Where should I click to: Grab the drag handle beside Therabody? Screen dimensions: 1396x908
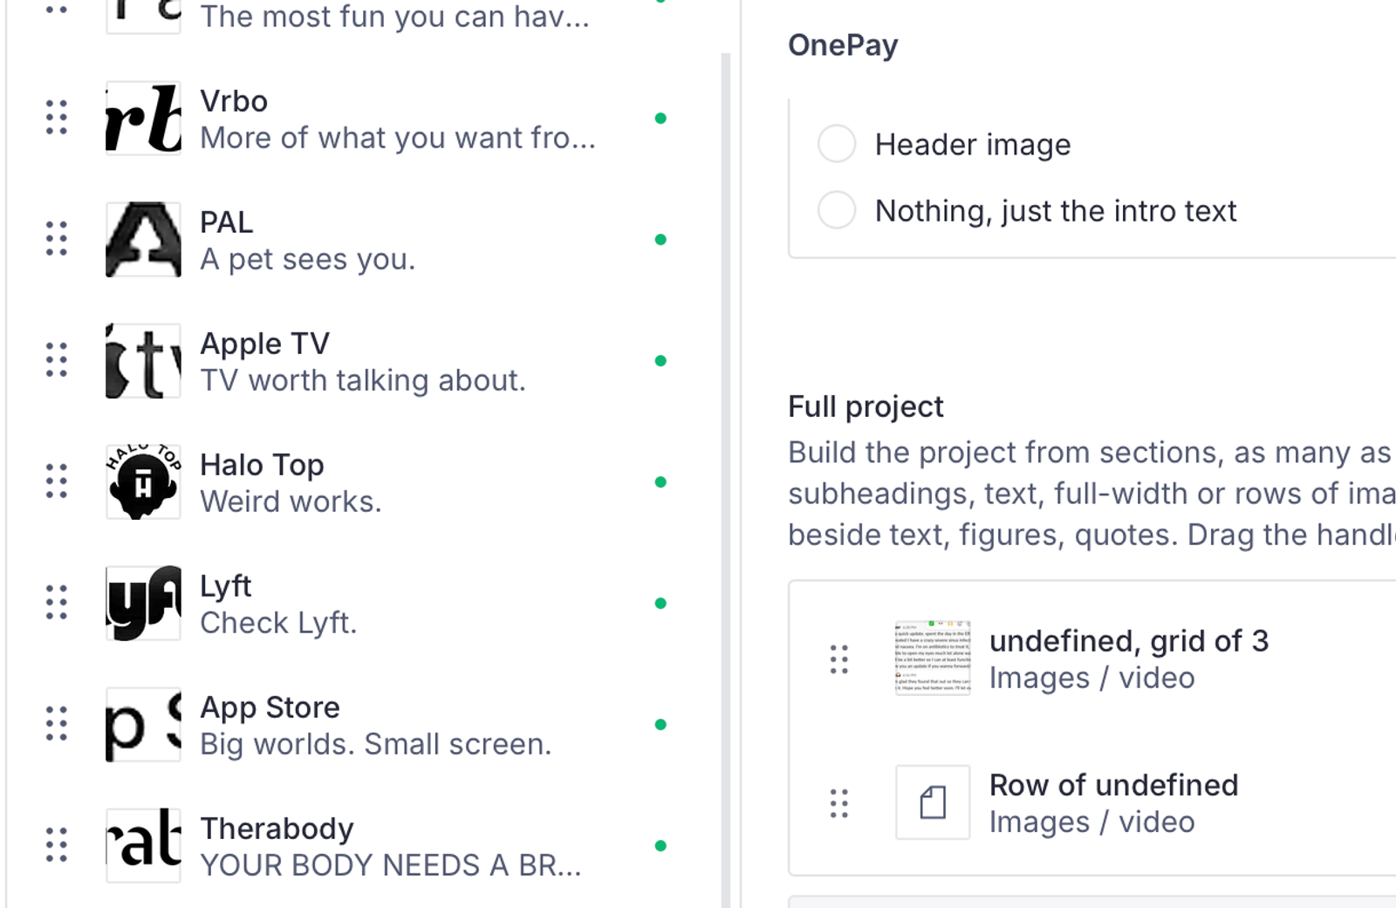pos(57,845)
